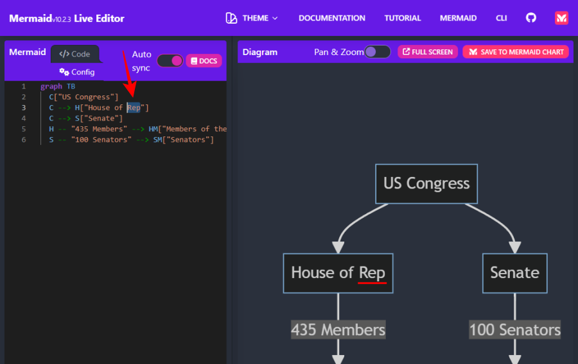
Task: Click the Diagram panel title
Action: (260, 52)
